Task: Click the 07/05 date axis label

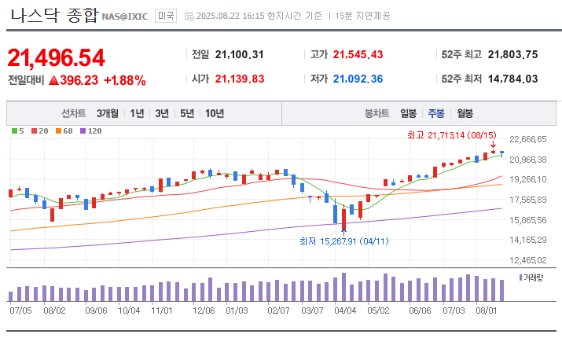Action: tap(20, 310)
